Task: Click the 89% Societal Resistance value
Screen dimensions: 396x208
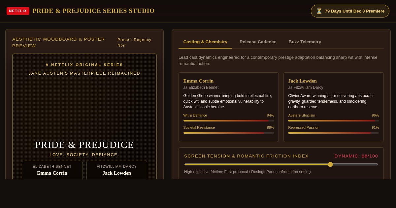Action: click(x=270, y=127)
